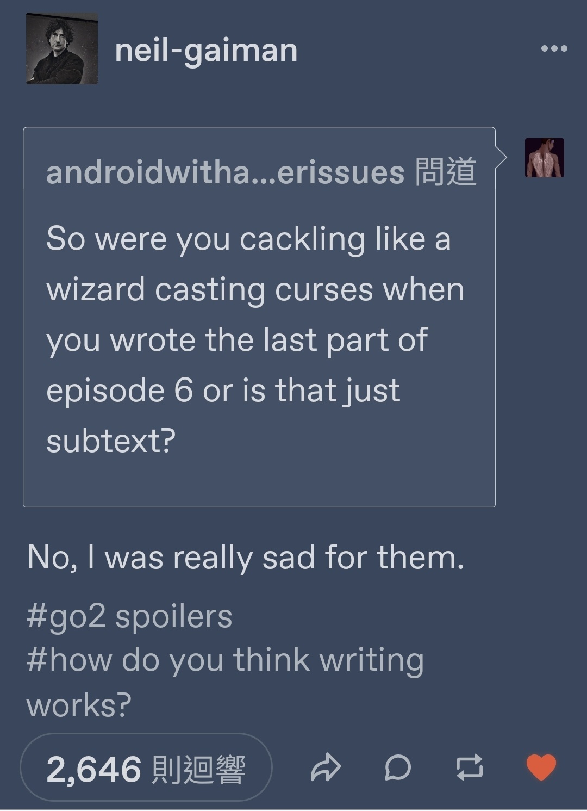This screenshot has width=587, height=811.
Task: Tap the ask question text box
Action: [x=259, y=317]
